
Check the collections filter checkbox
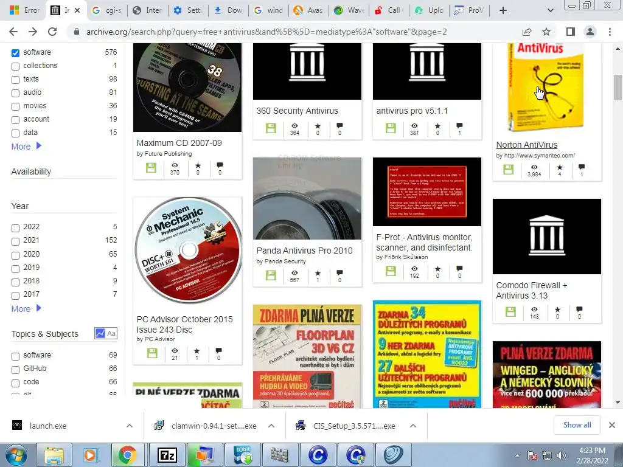(x=15, y=66)
